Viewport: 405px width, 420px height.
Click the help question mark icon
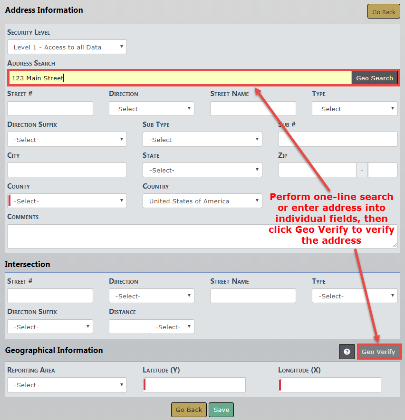point(347,352)
